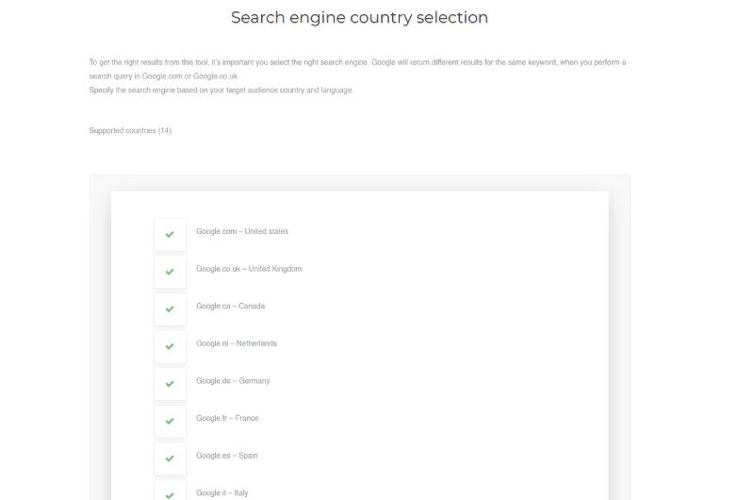Click the checkmark box beside Google.it Italy

(x=170, y=491)
